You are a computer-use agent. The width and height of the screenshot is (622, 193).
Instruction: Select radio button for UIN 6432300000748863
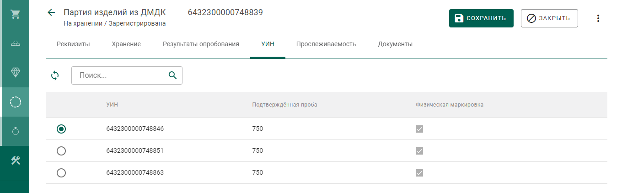[61, 173]
